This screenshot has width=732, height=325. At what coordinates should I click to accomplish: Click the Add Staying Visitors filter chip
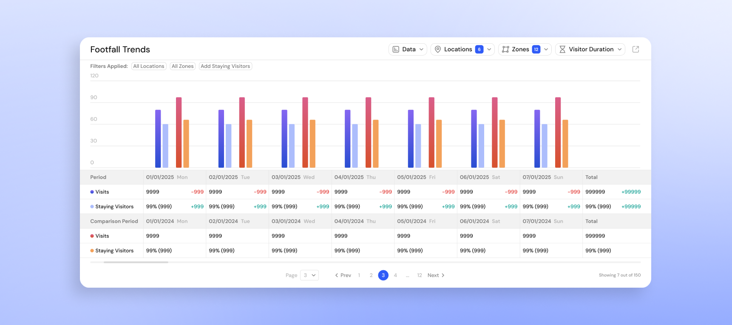click(x=225, y=66)
